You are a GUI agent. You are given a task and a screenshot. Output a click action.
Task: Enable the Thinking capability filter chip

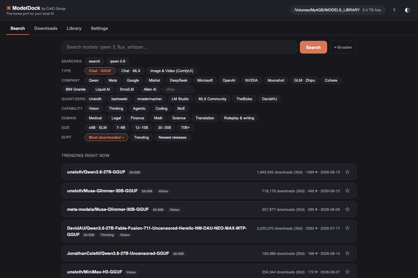(116, 109)
